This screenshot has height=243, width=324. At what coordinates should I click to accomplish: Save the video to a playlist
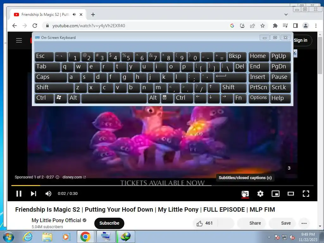[282, 223]
